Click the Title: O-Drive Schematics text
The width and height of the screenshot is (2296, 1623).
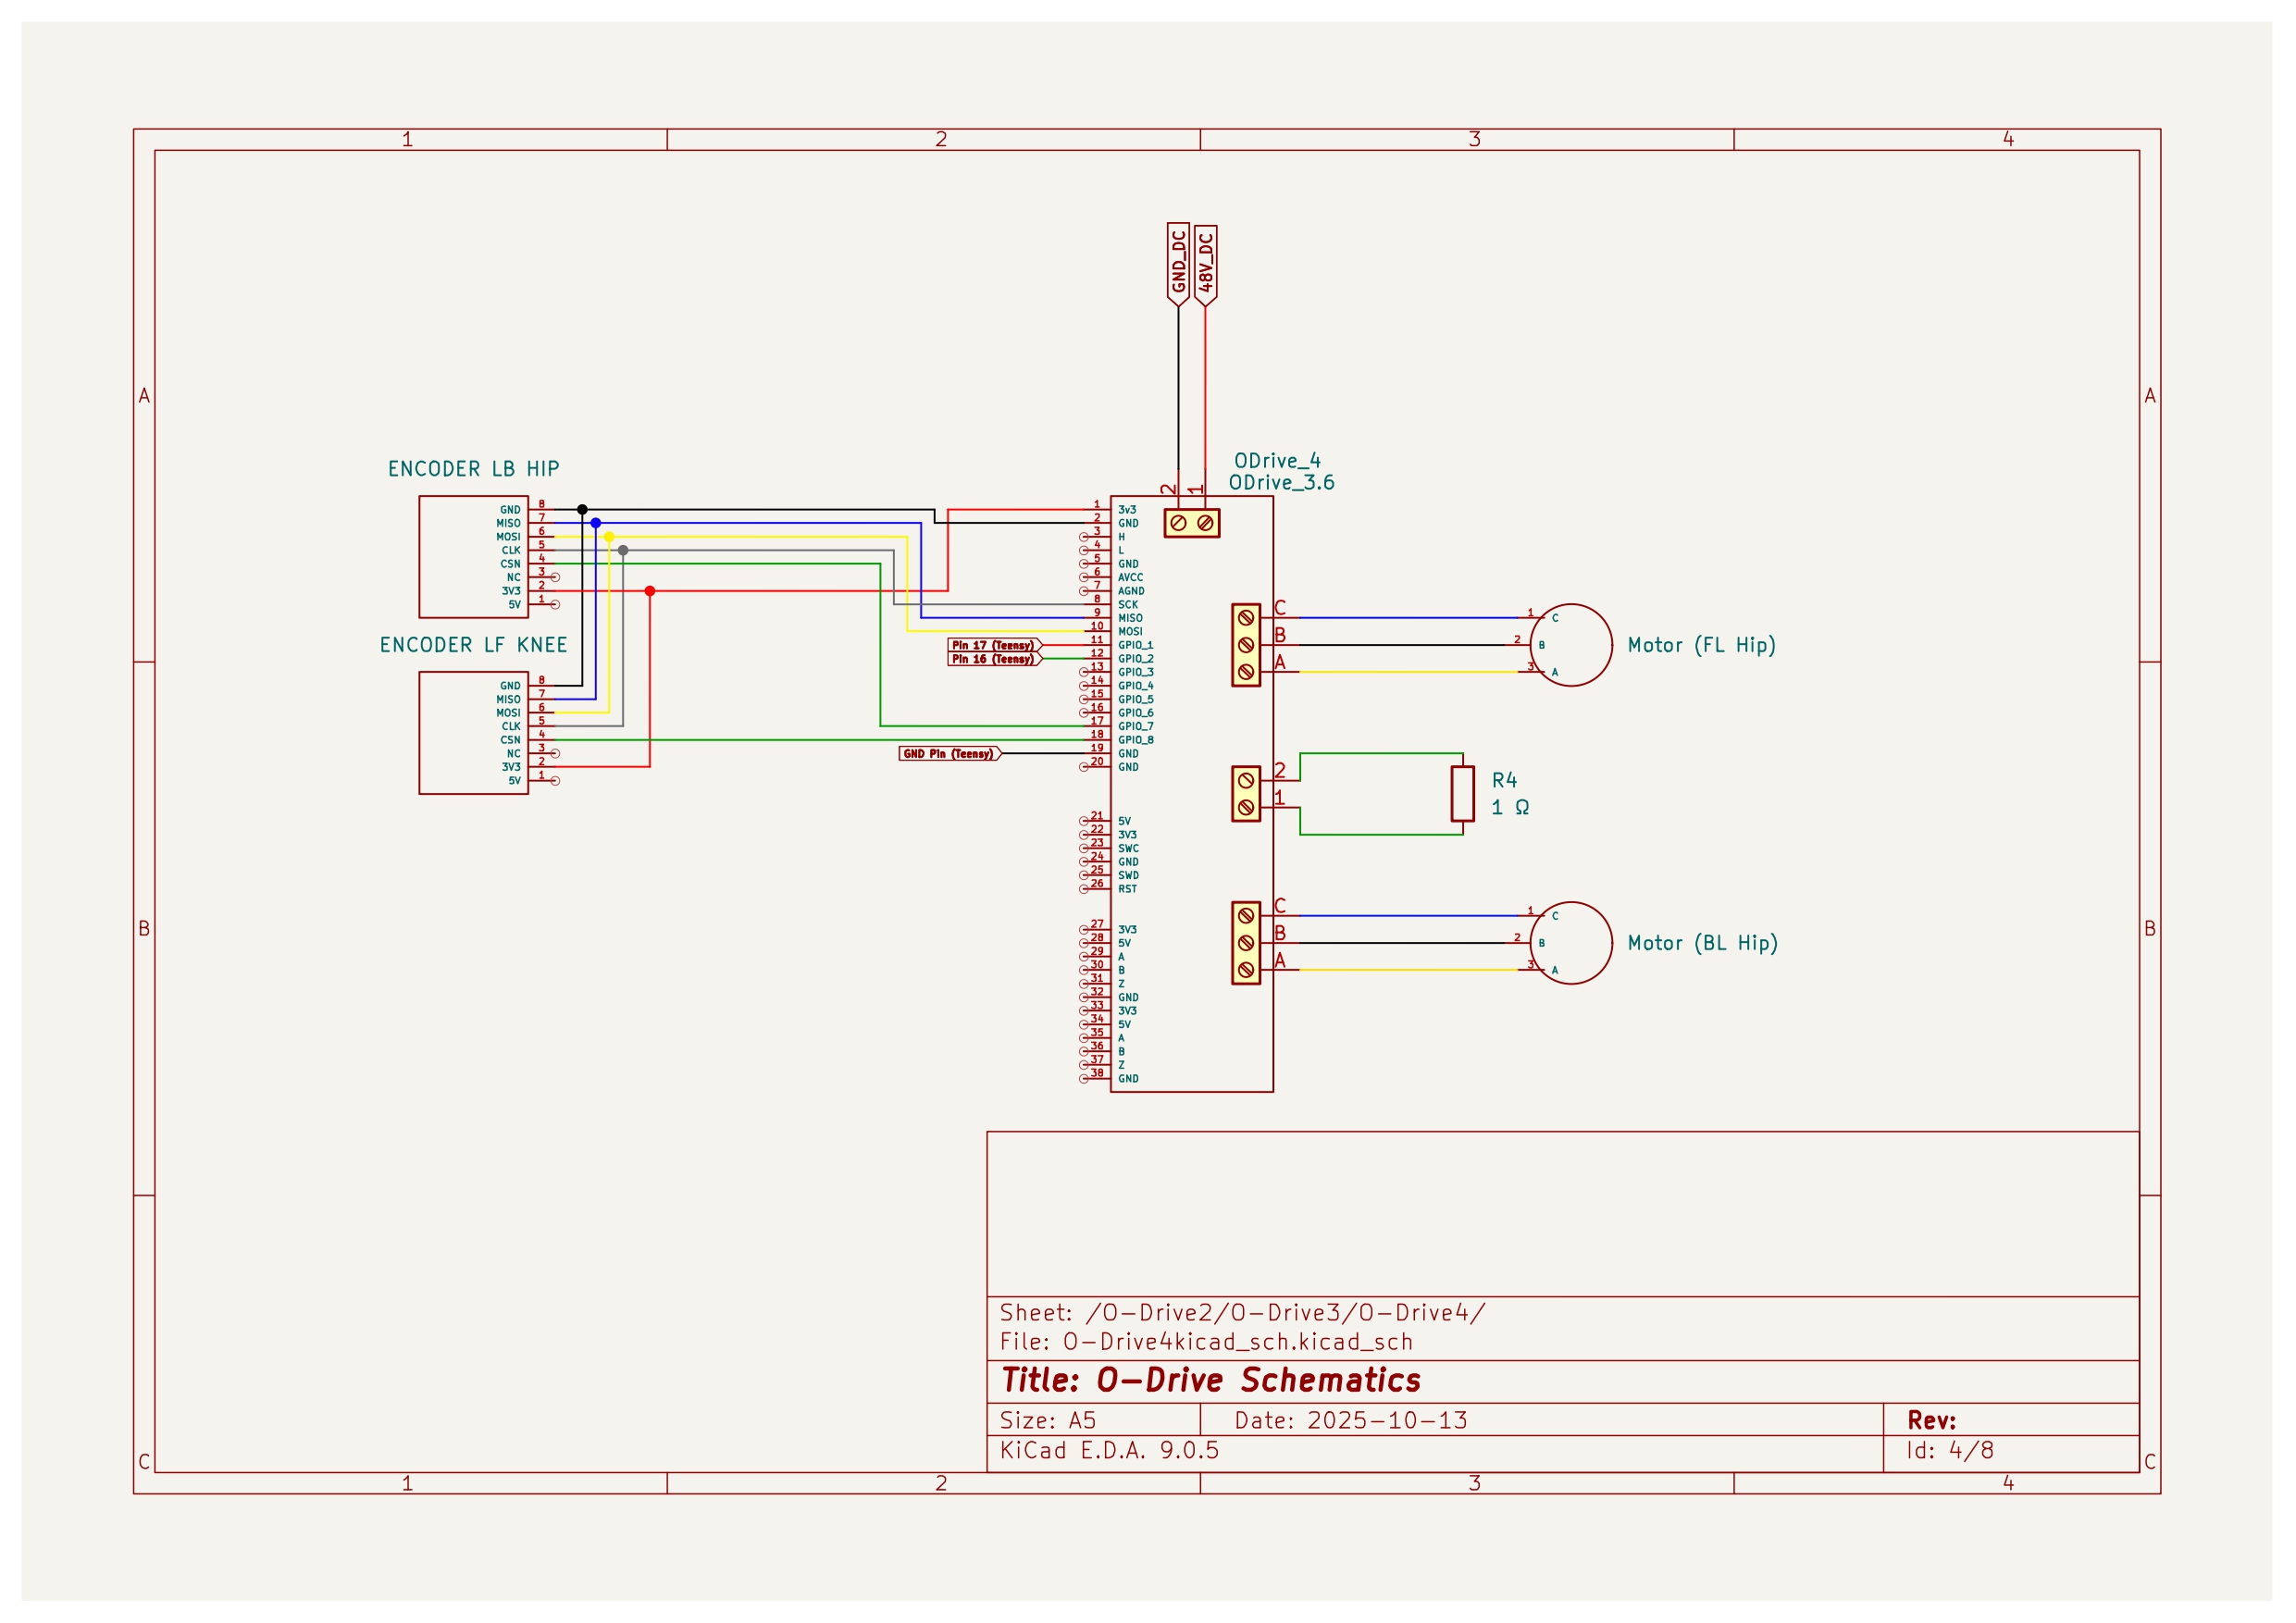click(1210, 1380)
